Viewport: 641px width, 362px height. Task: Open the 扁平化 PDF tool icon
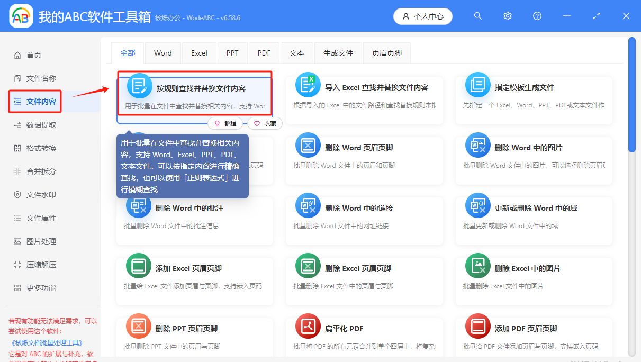pos(308,326)
